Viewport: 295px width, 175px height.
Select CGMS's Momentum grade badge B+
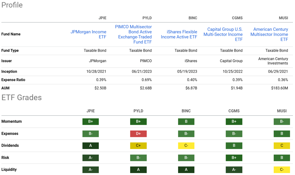click(234, 122)
